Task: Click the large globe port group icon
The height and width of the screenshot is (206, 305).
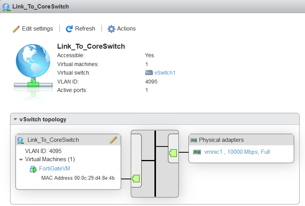Action: coord(33,66)
